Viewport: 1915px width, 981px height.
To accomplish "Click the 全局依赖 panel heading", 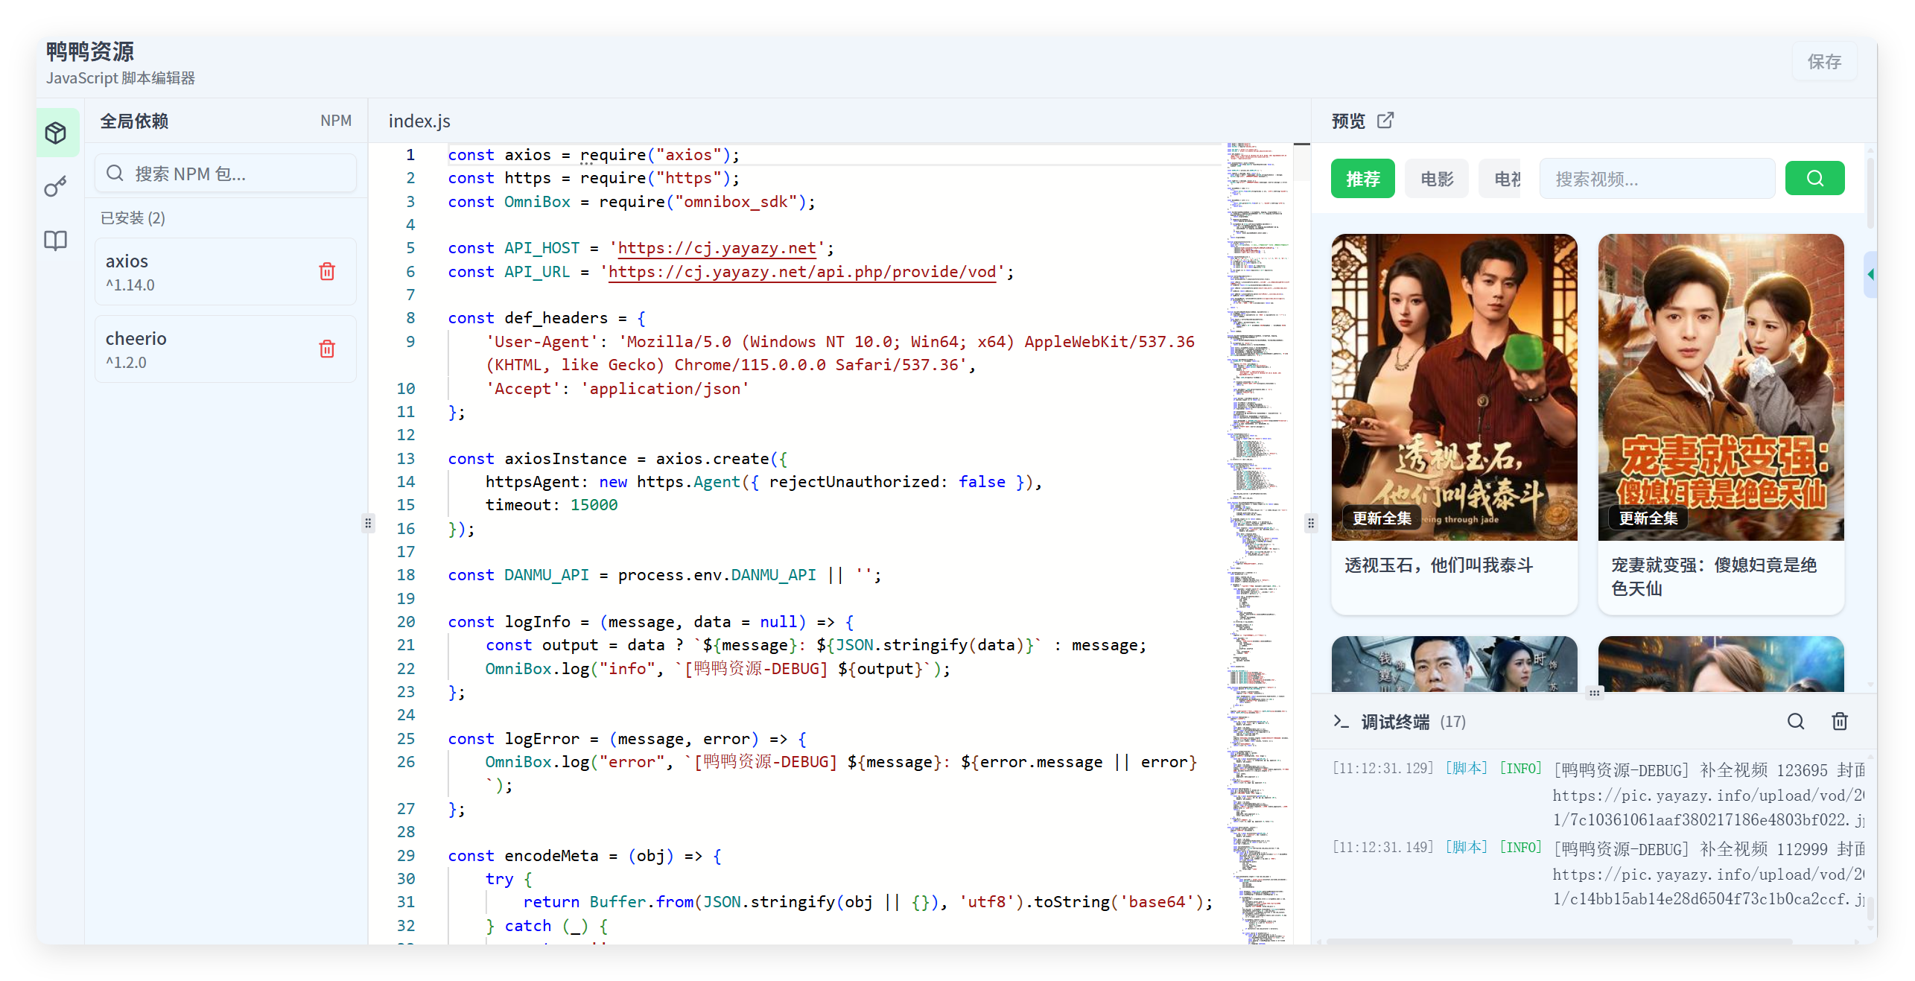I will coord(134,121).
